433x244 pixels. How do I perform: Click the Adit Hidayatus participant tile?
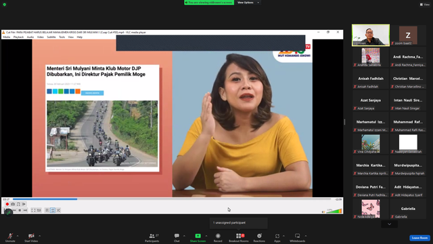click(x=408, y=187)
